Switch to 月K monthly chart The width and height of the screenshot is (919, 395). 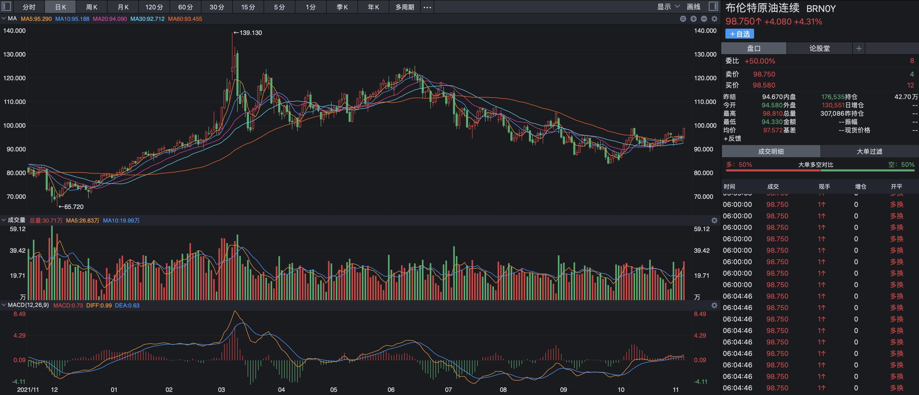point(123,7)
